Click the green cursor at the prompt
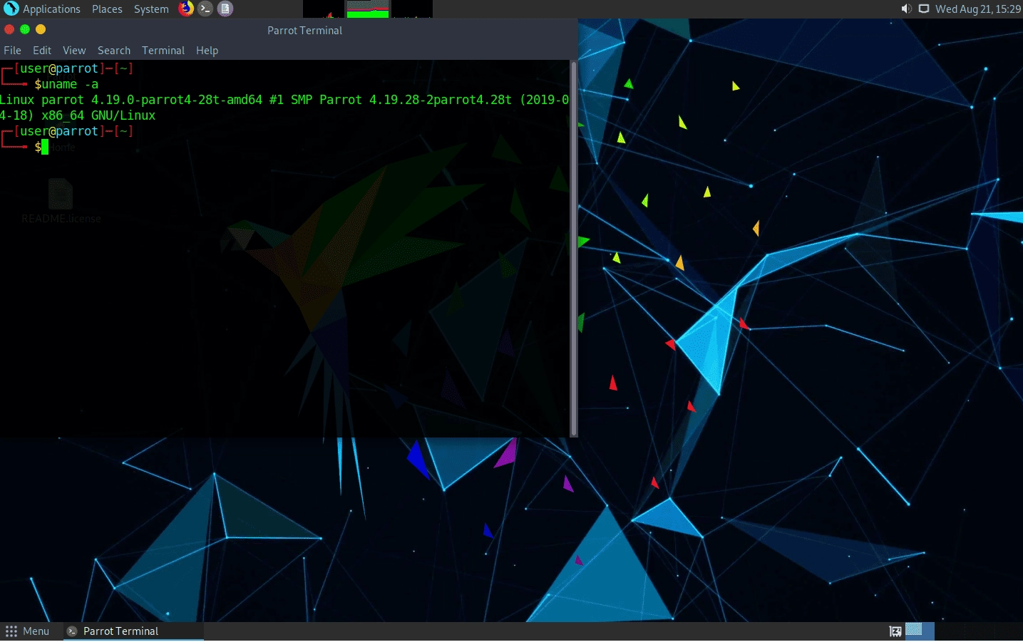Screen dimensions: 1023x642 click(x=45, y=147)
